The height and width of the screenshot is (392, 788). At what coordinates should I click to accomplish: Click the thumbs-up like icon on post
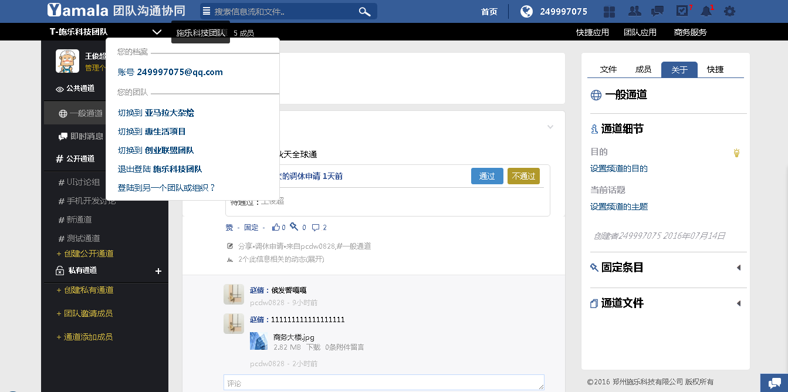point(276,227)
